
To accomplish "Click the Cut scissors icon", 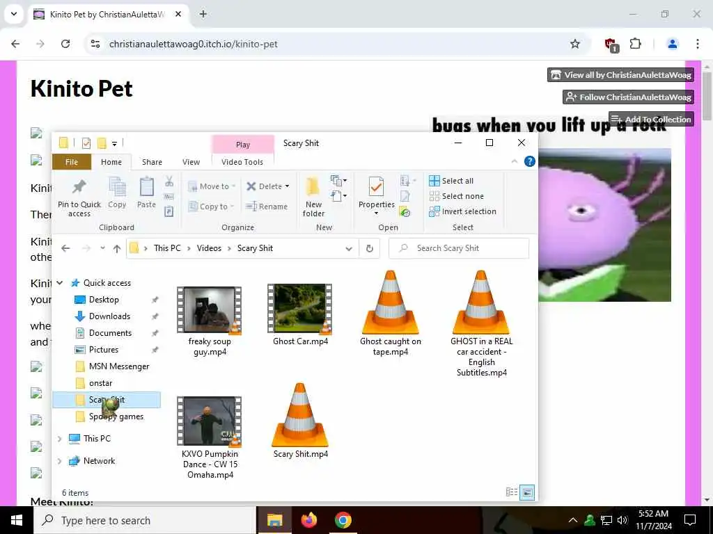I will click(169, 181).
